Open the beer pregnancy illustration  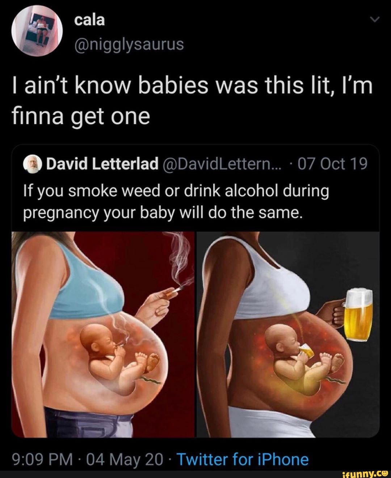click(x=288, y=335)
